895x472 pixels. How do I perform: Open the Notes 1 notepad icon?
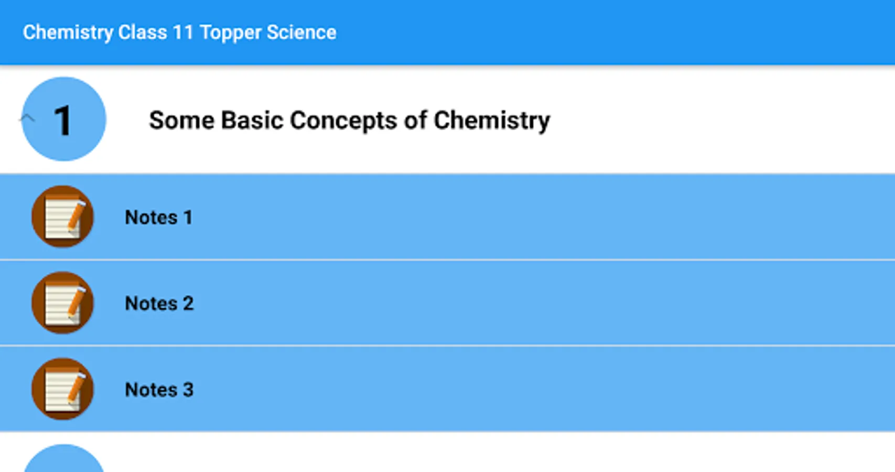coord(62,217)
